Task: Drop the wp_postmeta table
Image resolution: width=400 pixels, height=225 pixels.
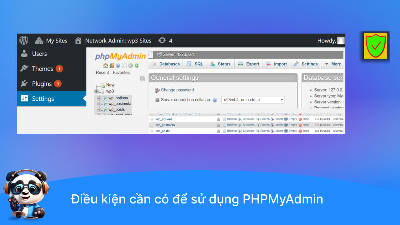Action: click(304, 125)
